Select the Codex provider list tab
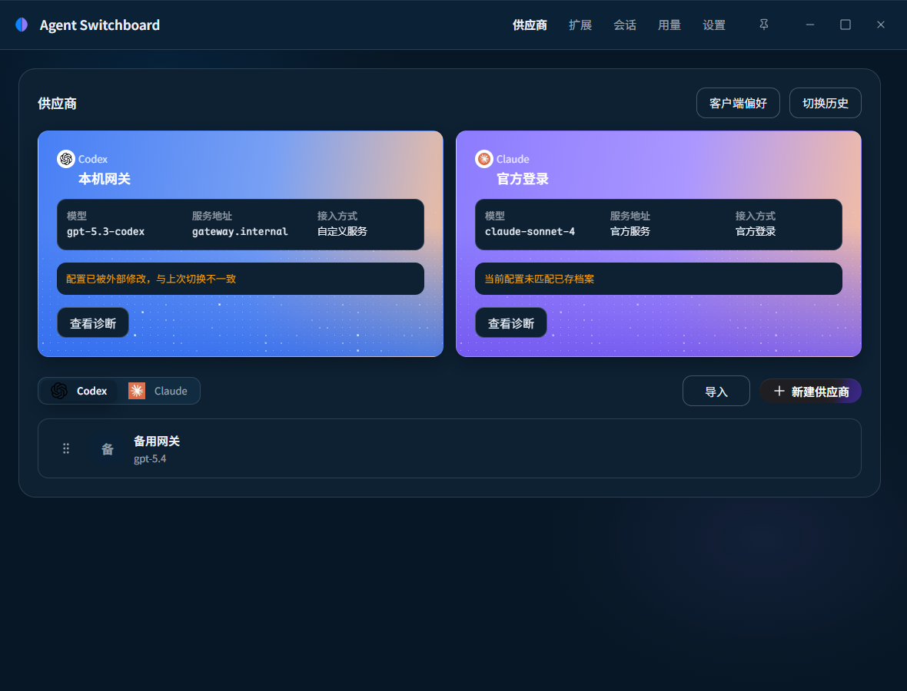 [78, 391]
